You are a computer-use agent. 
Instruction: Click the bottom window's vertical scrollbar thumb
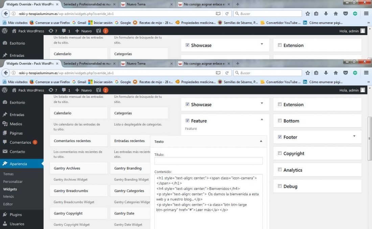tap(369, 138)
